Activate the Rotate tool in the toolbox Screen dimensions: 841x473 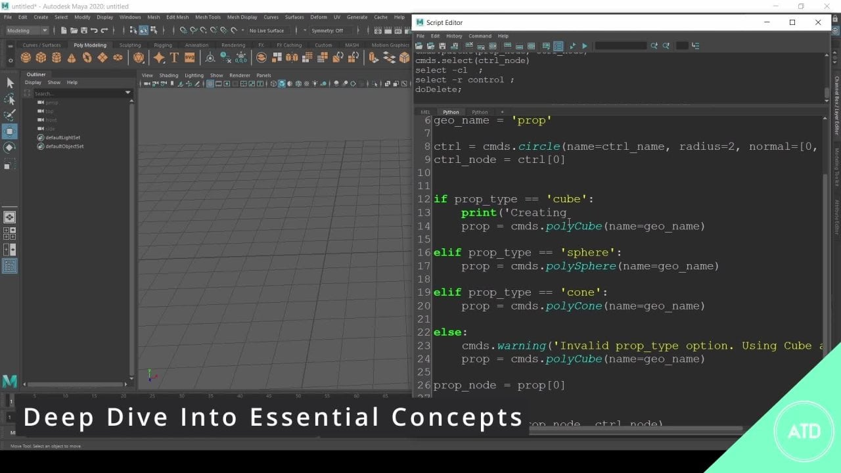[10, 148]
